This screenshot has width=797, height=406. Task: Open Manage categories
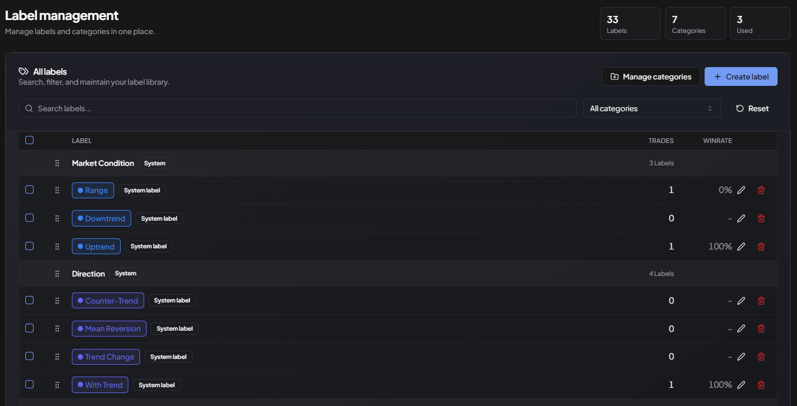(x=650, y=76)
